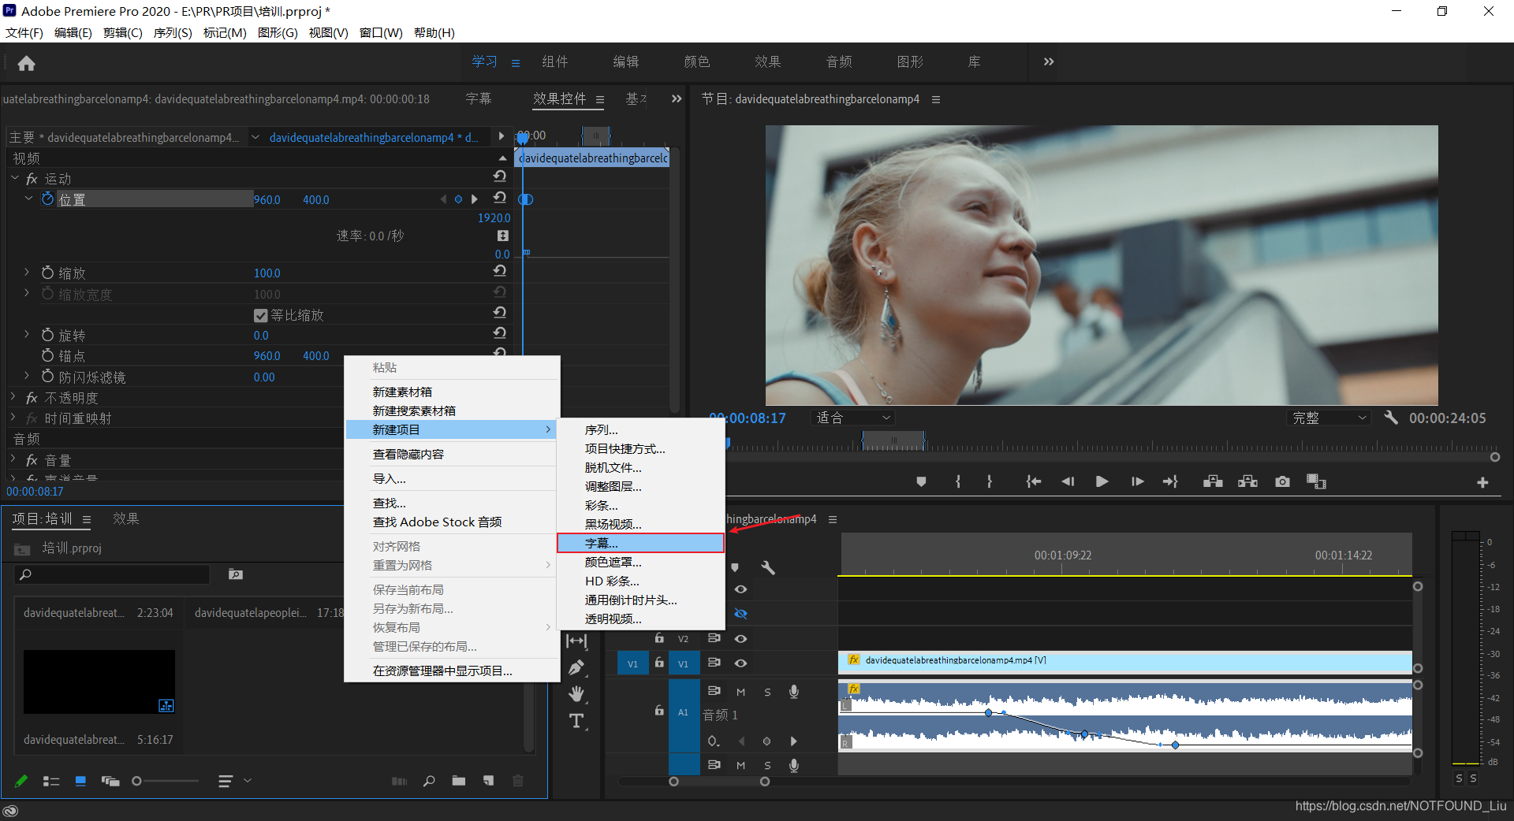Click Mark Out brace button

pyautogui.click(x=990, y=481)
